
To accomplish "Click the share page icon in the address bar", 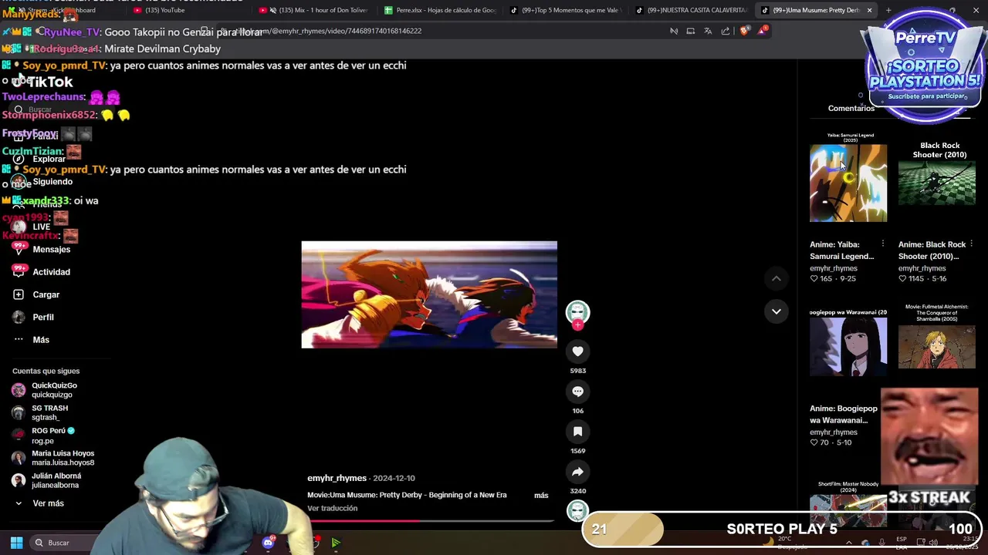I will click(726, 31).
